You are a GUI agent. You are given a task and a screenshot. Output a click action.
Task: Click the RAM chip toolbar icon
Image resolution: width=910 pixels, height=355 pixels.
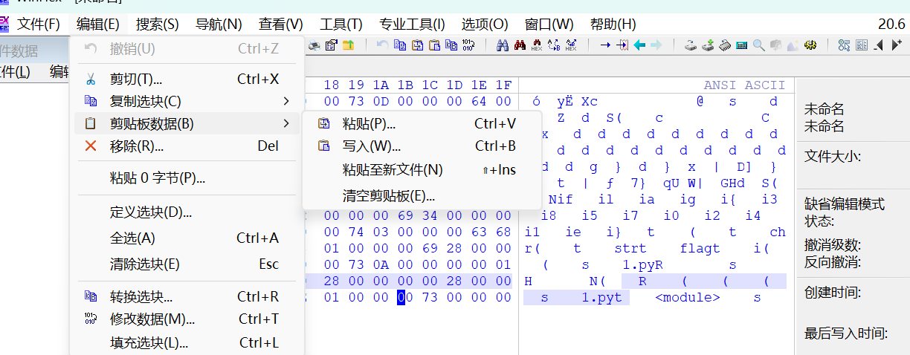point(725,45)
